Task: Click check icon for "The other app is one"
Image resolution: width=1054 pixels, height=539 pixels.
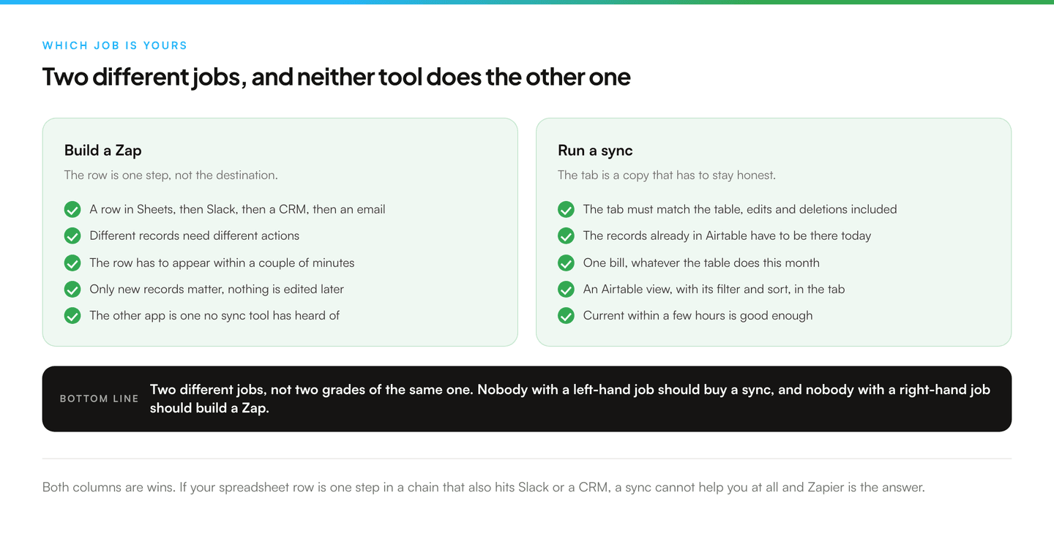Action: click(x=72, y=316)
